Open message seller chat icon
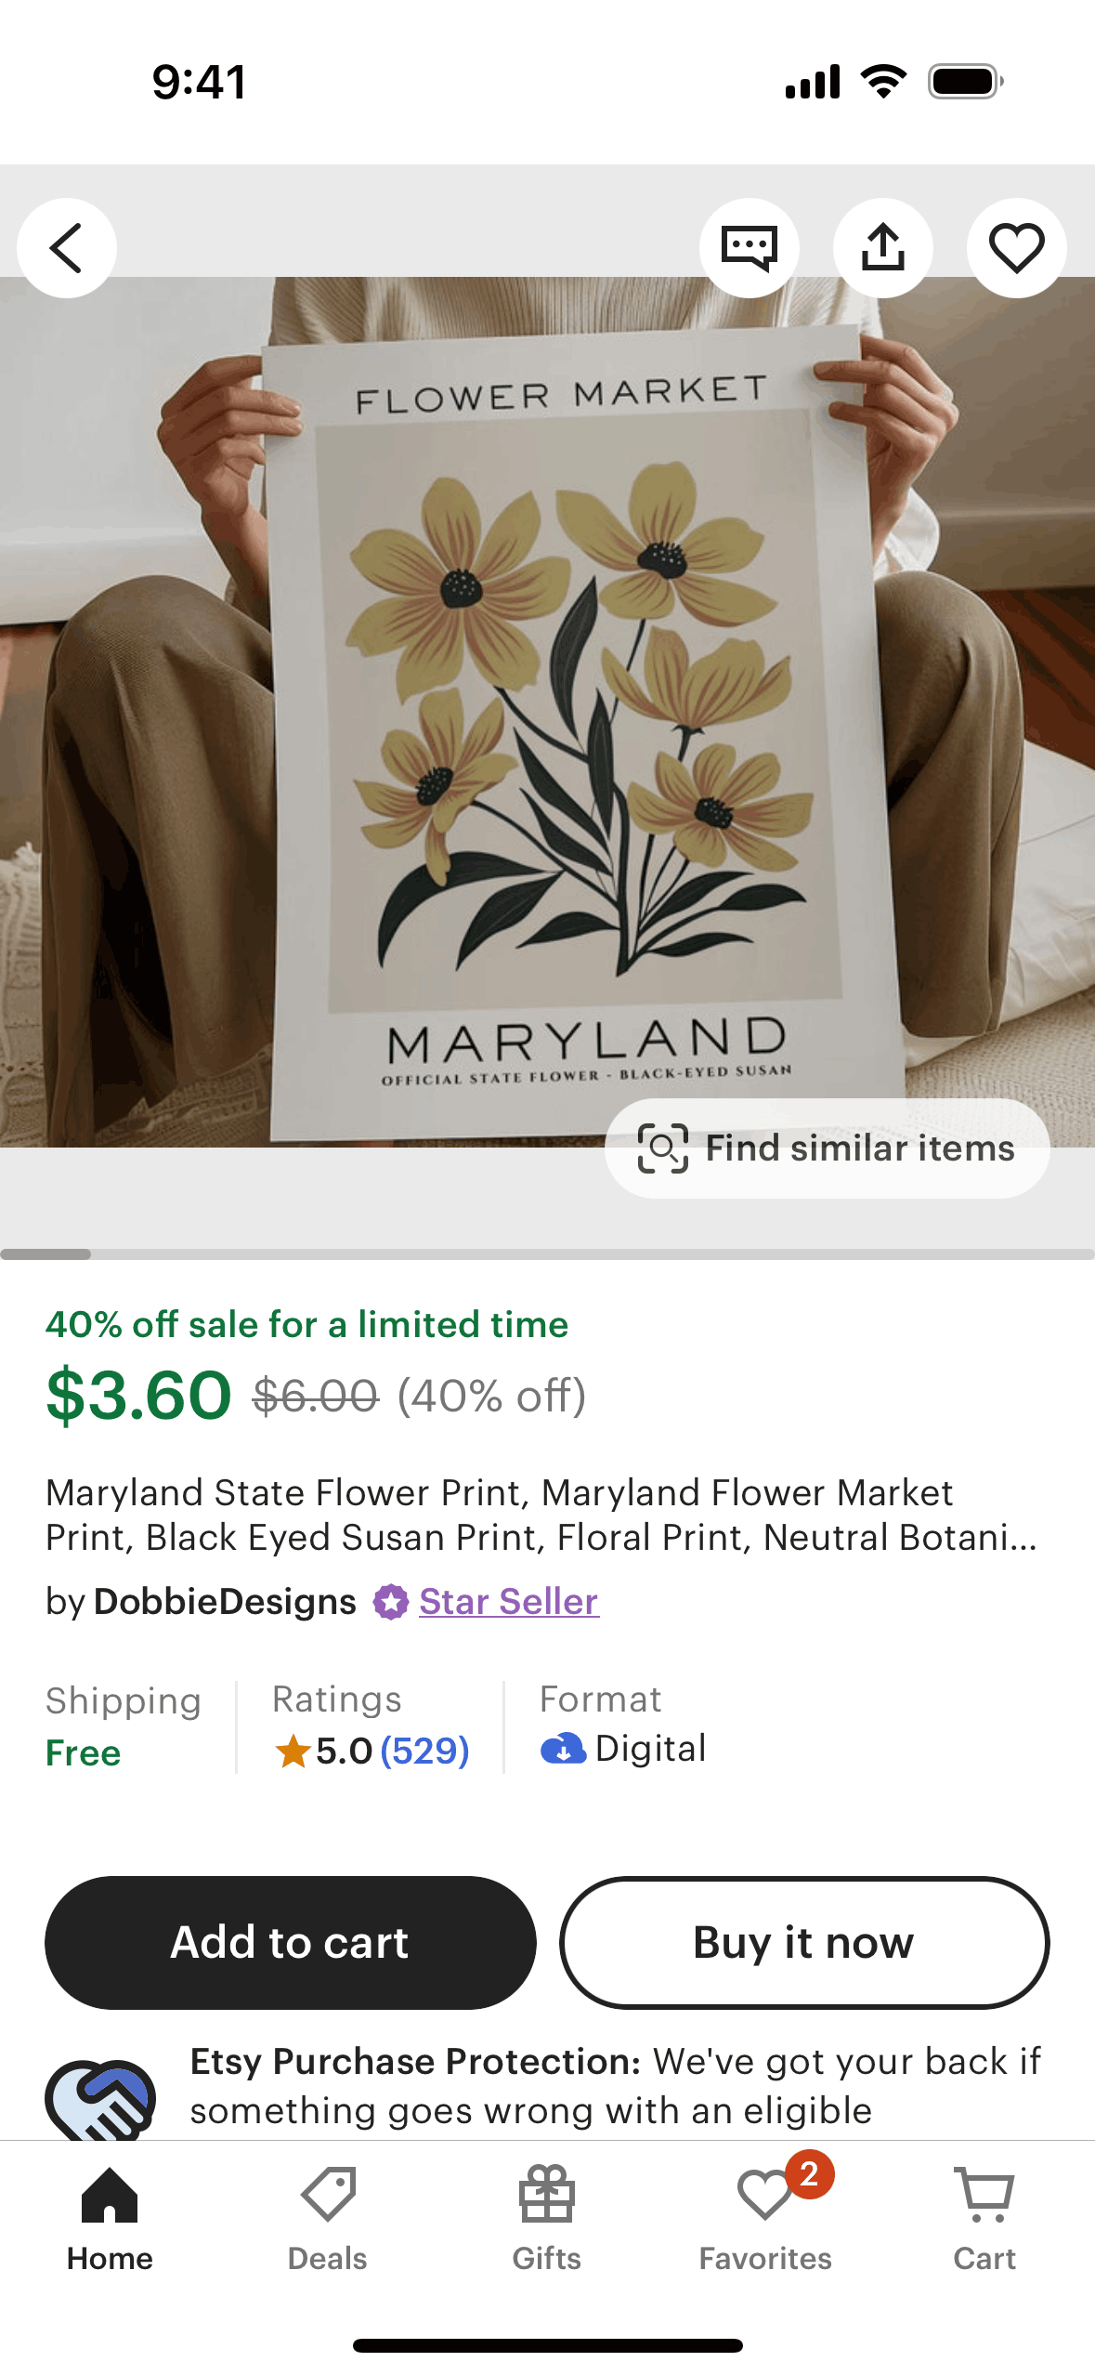Screen dimensions: 1095x2375 coord(749,248)
